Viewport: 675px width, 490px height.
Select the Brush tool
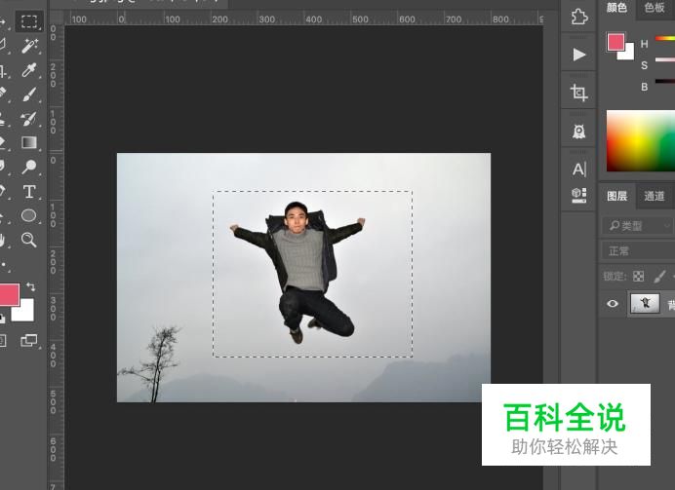coord(29,94)
